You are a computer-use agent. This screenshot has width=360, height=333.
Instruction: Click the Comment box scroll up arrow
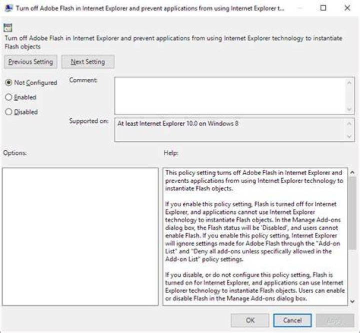pyautogui.click(x=349, y=83)
